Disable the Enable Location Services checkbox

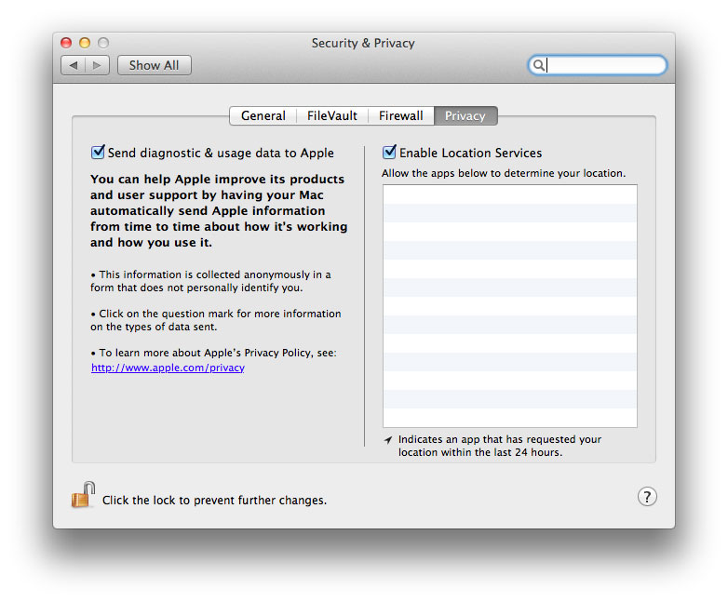389,152
